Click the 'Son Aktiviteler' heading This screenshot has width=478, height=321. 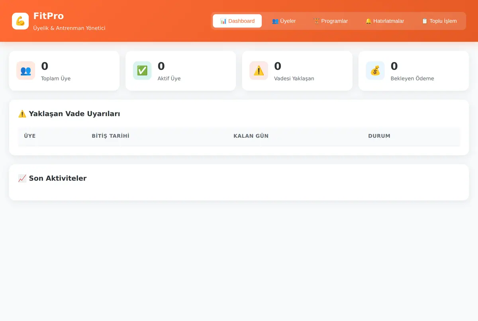(x=52, y=178)
